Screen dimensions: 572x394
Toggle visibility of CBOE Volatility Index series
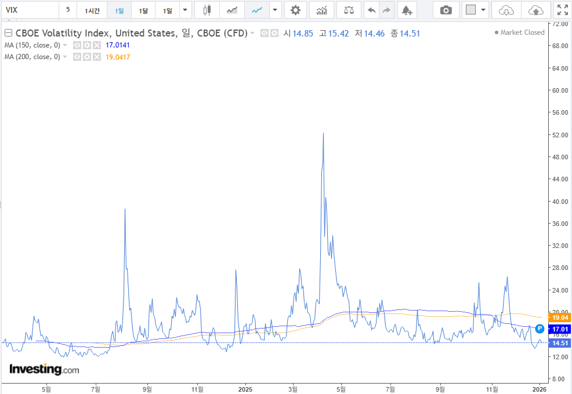(x=265, y=33)
